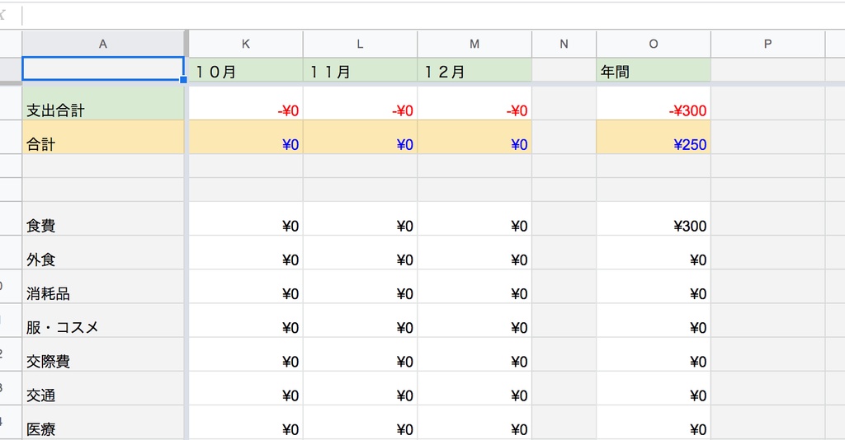Click 食費 value in 10月 column
This screenshot has width=845, height=440.
[x=246, y=218]
